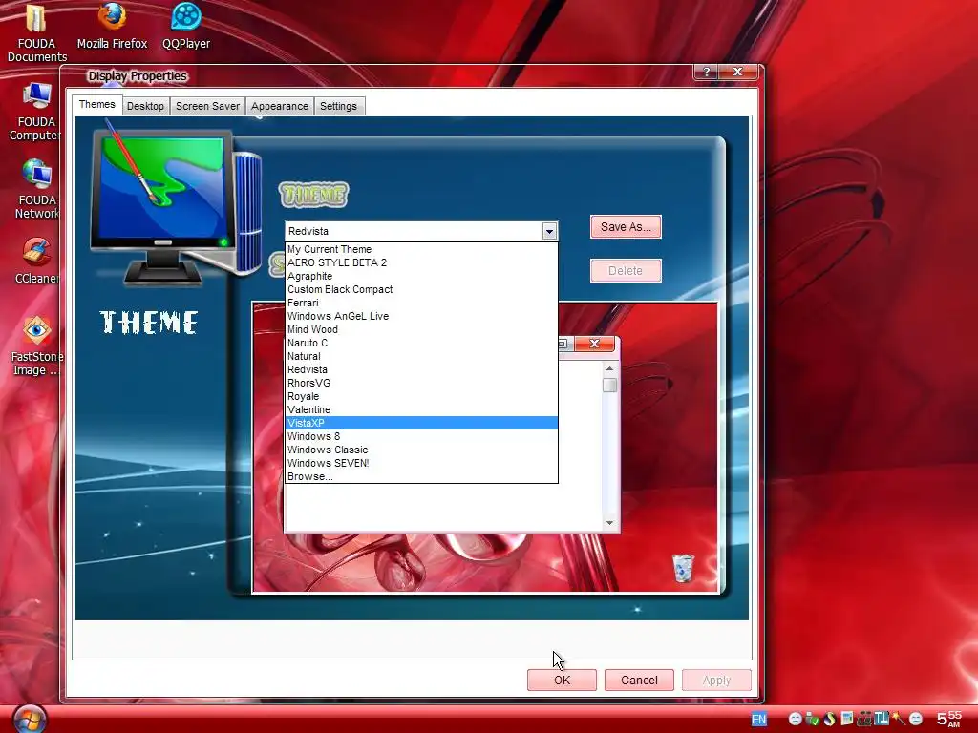Select My Current Theme option
The height and width of the screenshot is (733, 978).
coord(421,249)
